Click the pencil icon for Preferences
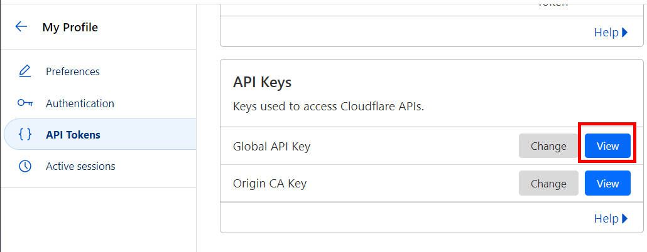Image resolution: width=647 pixels, height=252 pixels. [x=25, y=71]
